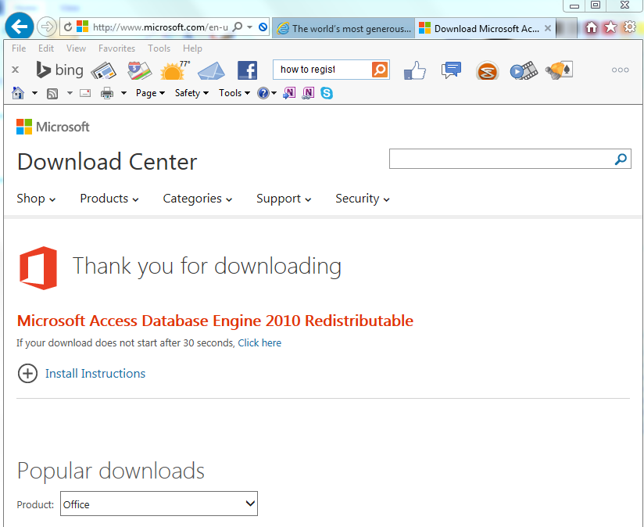Click the RSS feeds icon
Viewport: 644px width, 527px height.
(x=52, y=93)
